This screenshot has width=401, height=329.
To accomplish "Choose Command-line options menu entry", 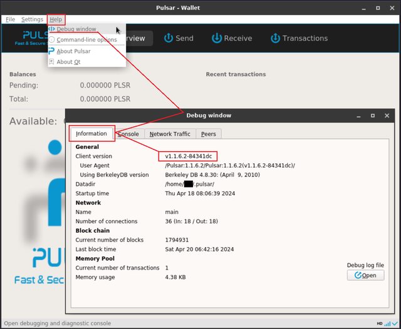I will [86, 39].
